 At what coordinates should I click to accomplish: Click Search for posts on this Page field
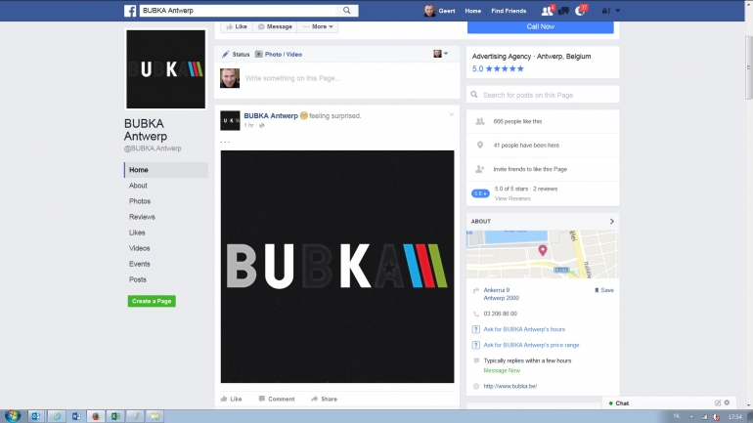pyautogui.click(x=543, y=95)
